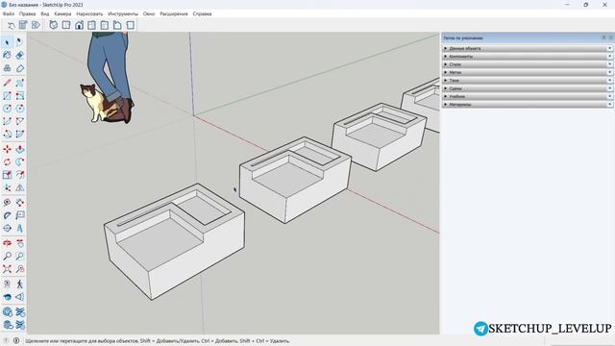Choose the Follow Me tool
Screen dimensions: 615x346
(x=19, y=162)
